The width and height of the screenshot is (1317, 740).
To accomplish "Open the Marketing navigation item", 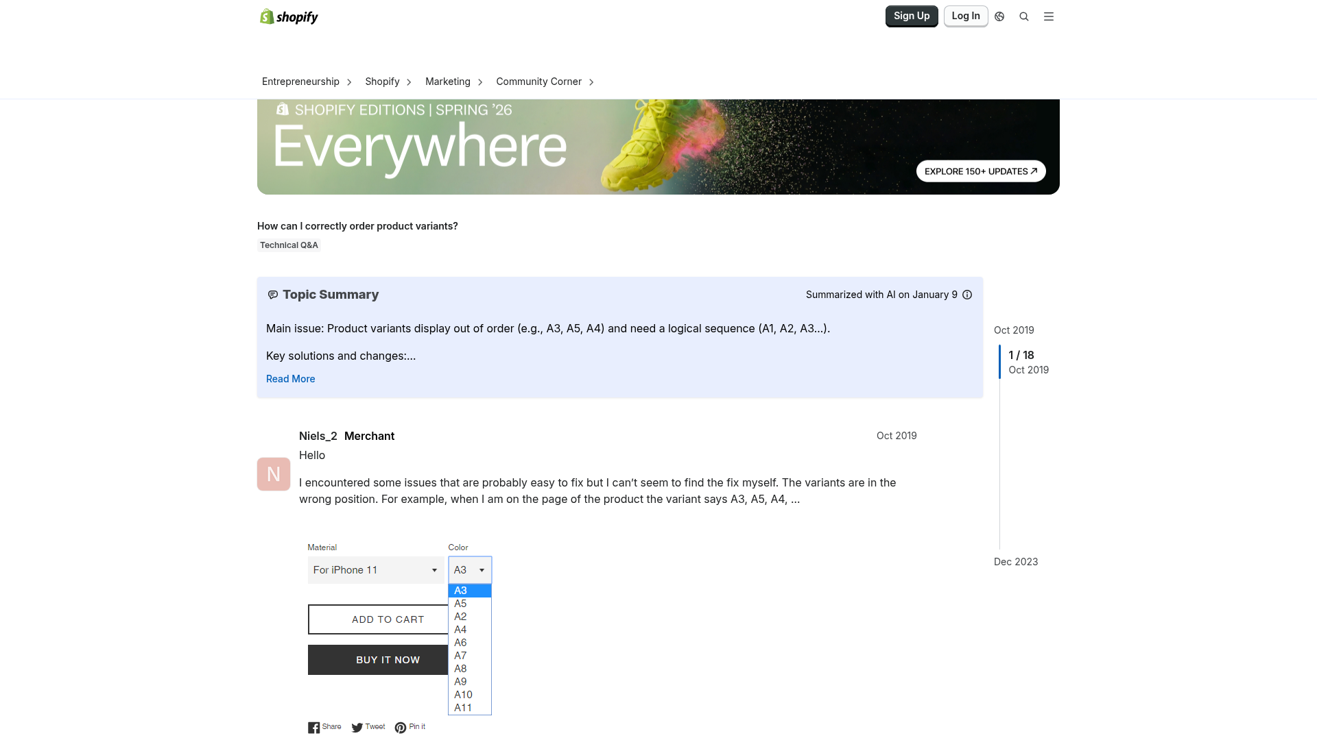I will (x=448, y=82).
